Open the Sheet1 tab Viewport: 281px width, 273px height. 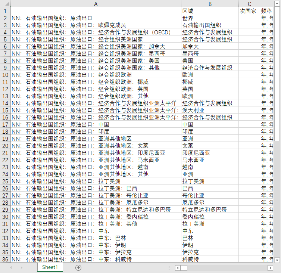50,267
